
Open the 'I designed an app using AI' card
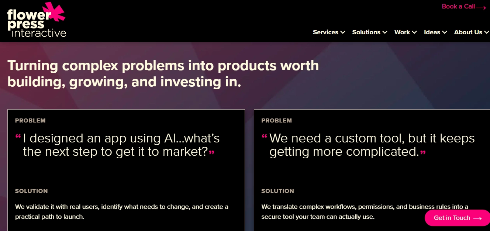126,170
